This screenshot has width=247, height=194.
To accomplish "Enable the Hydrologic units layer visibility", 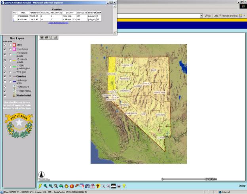I will click(5, 81).
